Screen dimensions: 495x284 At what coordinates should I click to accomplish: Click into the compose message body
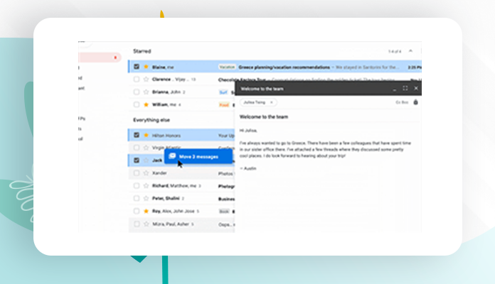pos(328,177)
